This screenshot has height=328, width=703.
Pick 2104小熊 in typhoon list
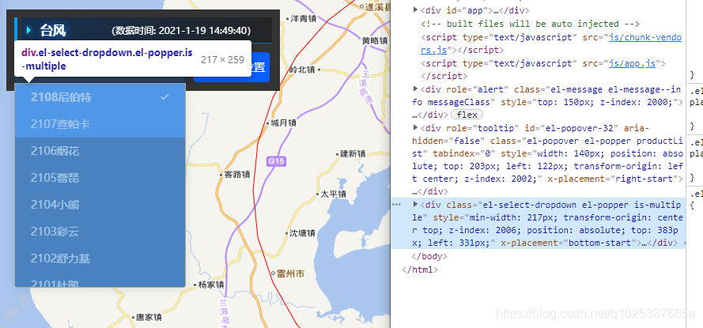(100, 205)
